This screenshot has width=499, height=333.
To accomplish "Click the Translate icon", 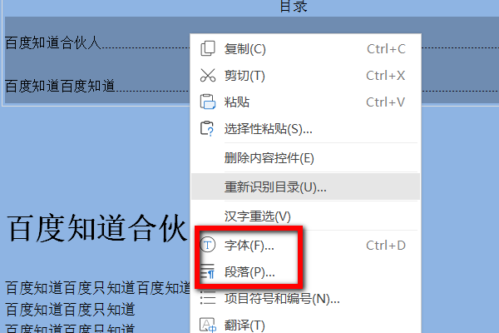I will 208,325.
